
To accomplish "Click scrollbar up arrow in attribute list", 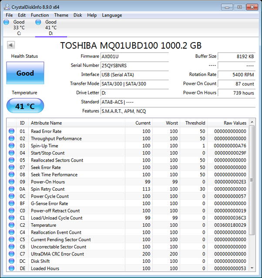I will 252,122.
